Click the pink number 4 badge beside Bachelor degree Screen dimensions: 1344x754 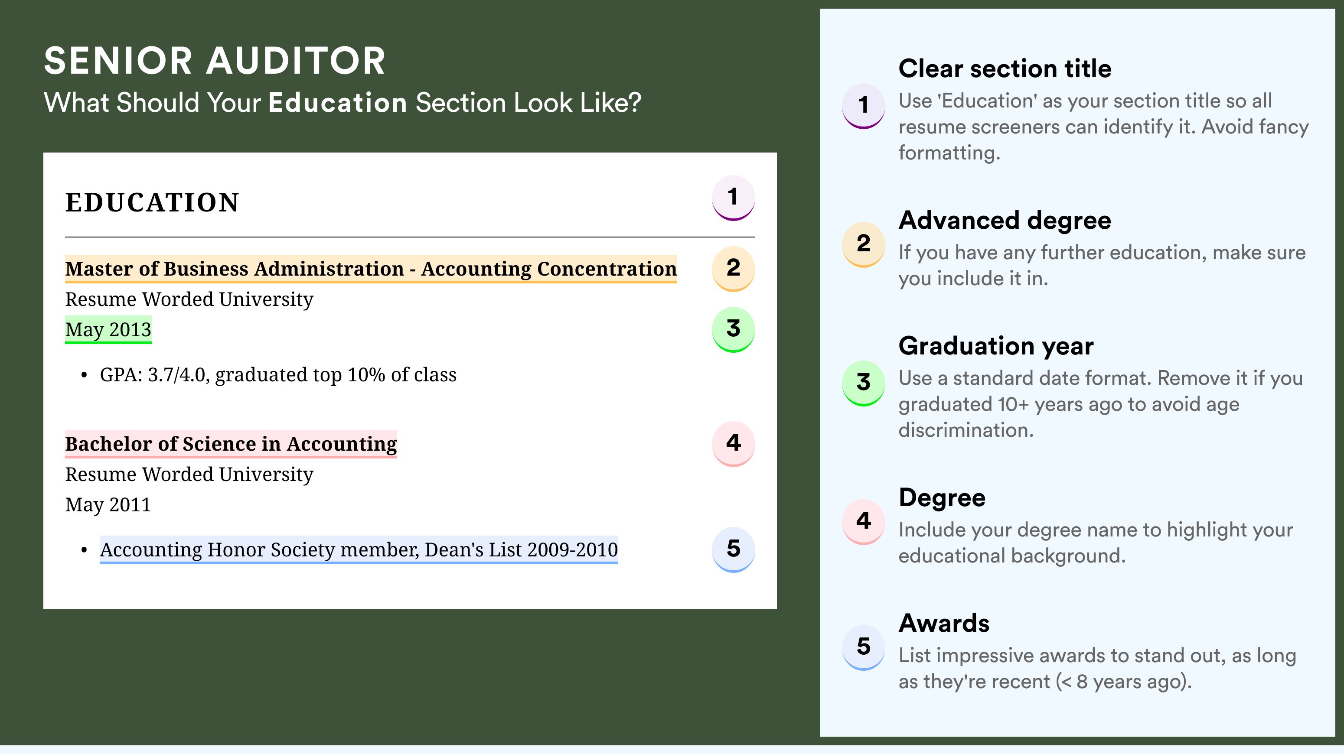click(x=733, y=444)
